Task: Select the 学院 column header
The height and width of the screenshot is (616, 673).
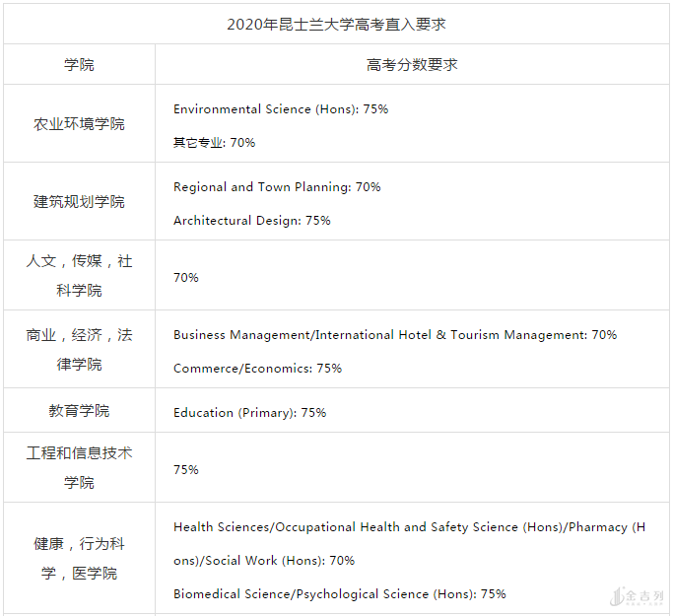Action: 79,65
